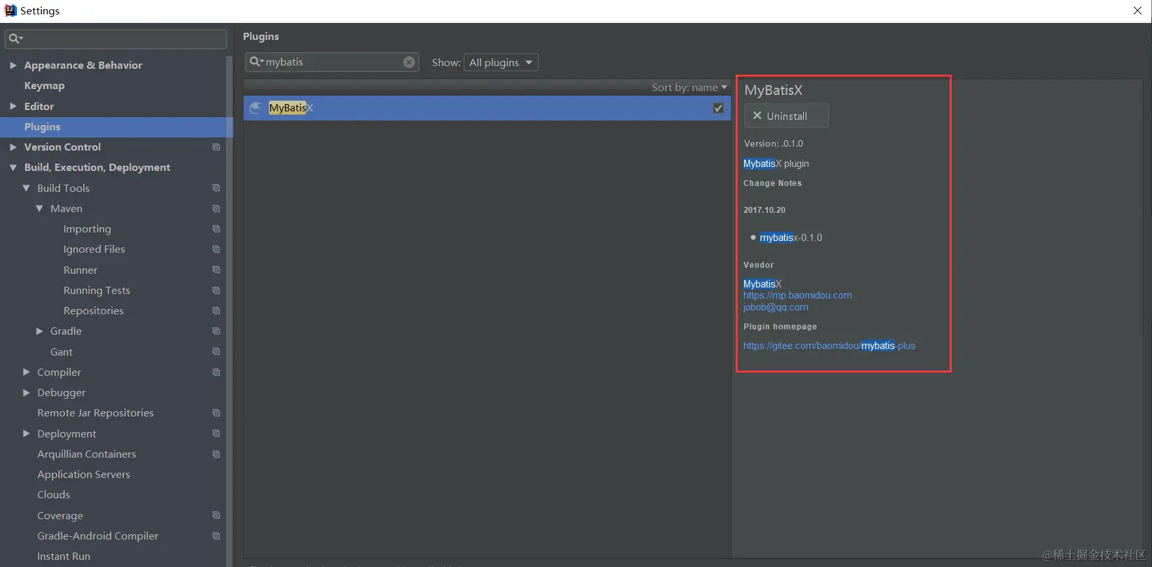Click project-level icon beside Gradle

click(217, 331)
